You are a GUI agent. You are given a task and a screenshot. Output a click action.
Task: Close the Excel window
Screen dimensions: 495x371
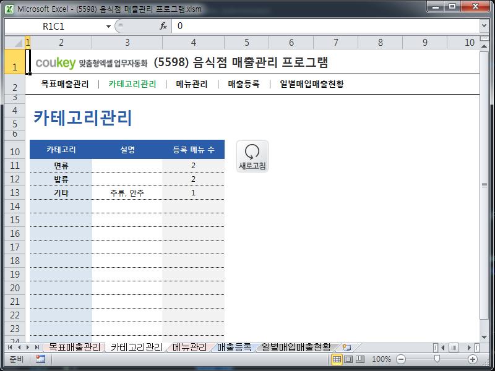(x=475, y=7)
